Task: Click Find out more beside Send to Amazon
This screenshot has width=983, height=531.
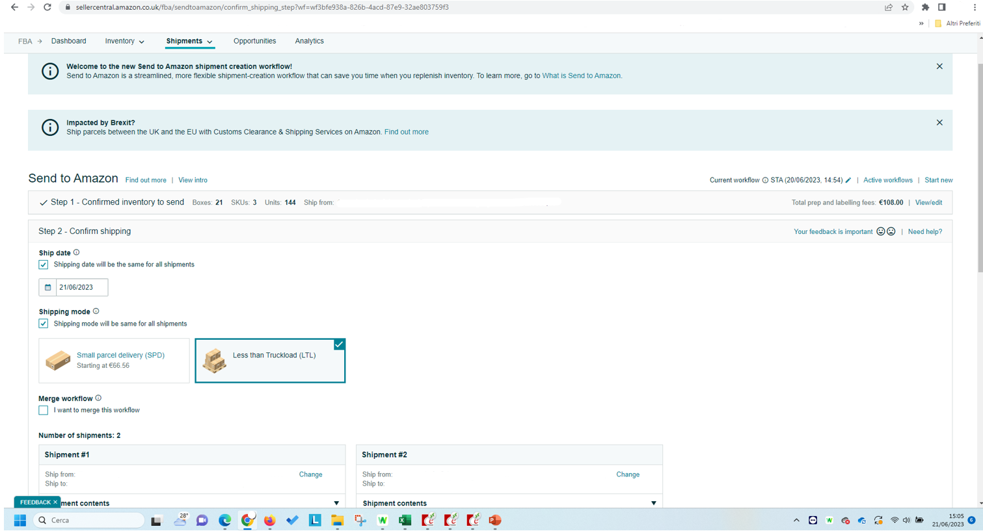Action: pyautogui.click(x=146, y=180)
